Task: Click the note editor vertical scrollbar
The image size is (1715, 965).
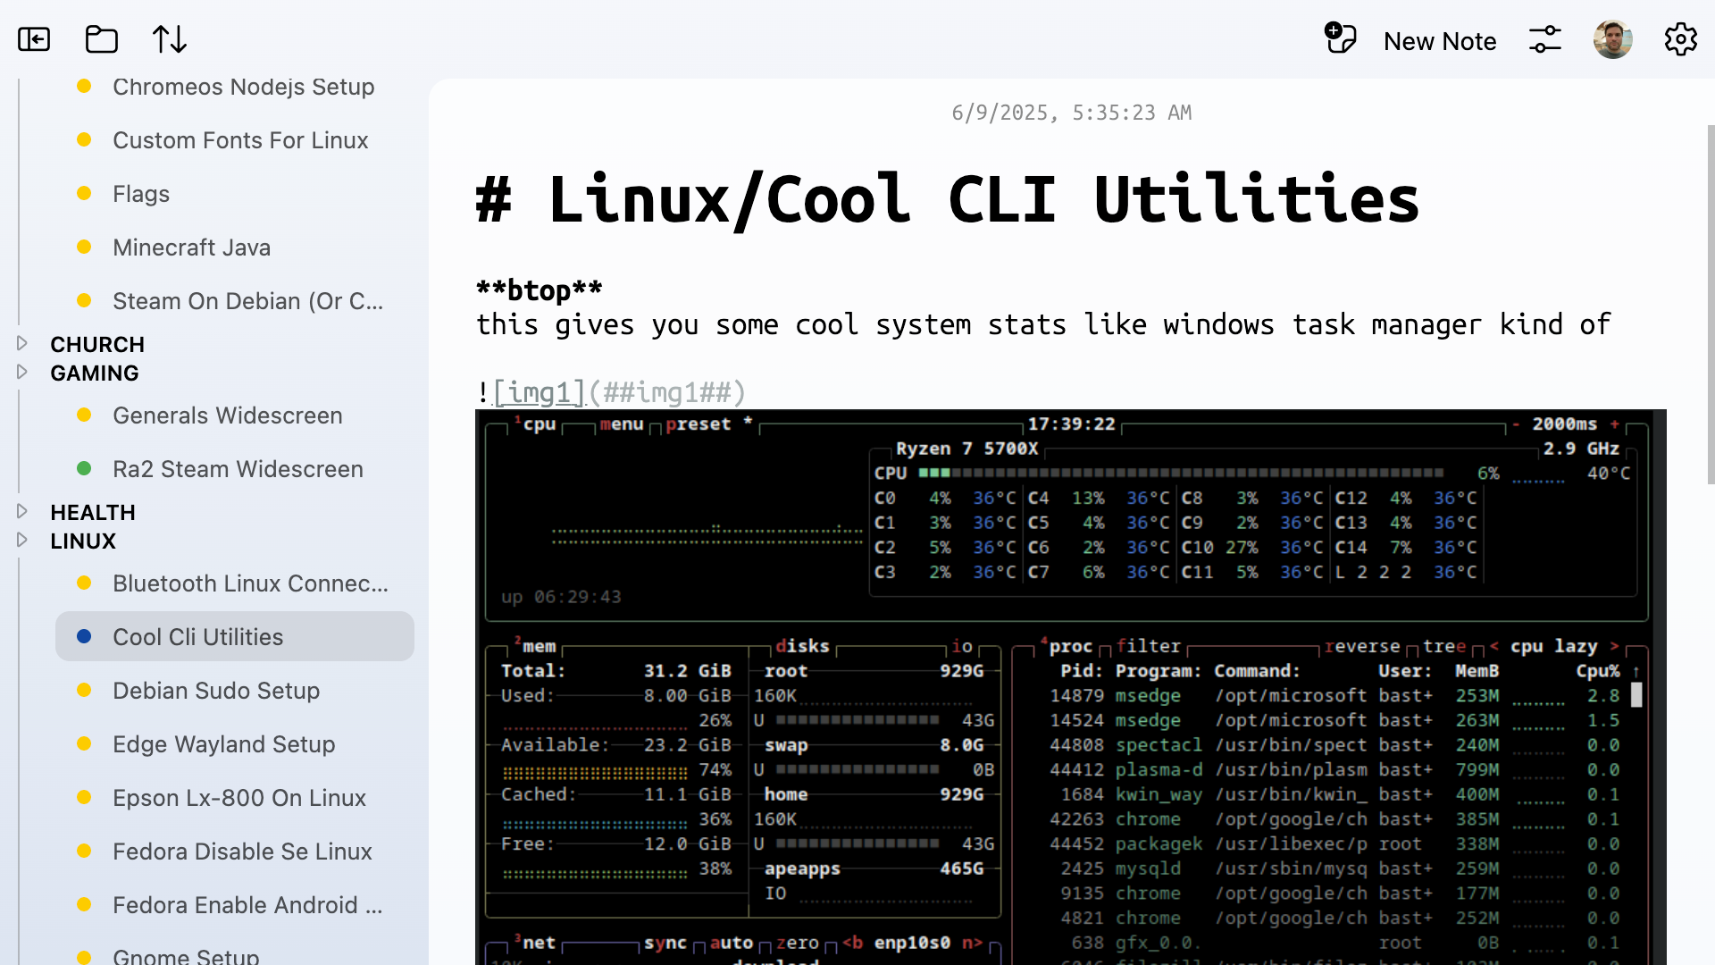Action: pos(1710,304)
